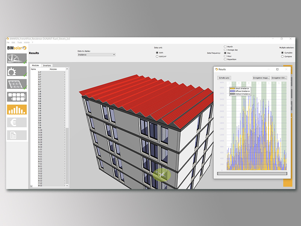Open the euro financial analysis icon
The width and height of the screenshot is (301, 226).
click(x=17, y=122)
